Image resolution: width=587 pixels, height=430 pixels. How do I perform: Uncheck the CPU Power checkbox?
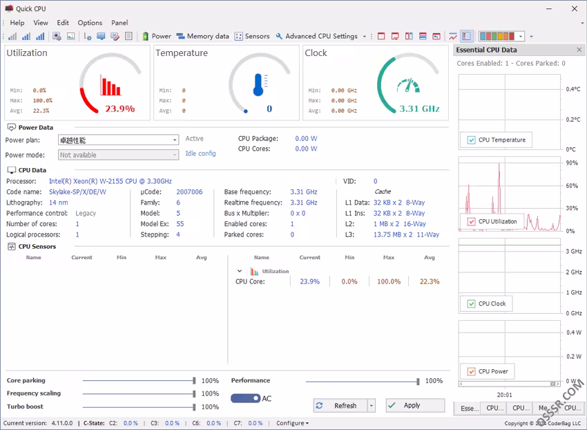point(471,371)
